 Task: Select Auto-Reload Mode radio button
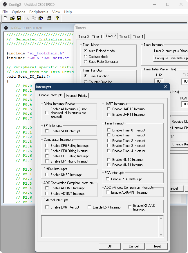[86, 51]
